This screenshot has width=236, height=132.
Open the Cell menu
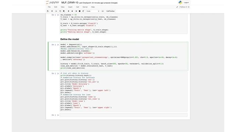coord(77,7)
